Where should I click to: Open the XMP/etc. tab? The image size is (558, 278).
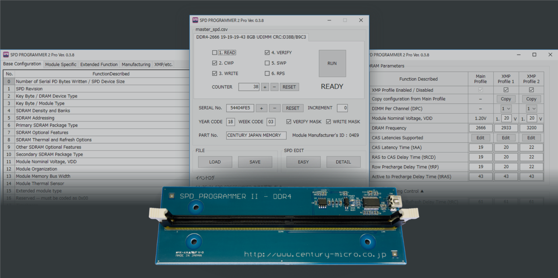163,65
